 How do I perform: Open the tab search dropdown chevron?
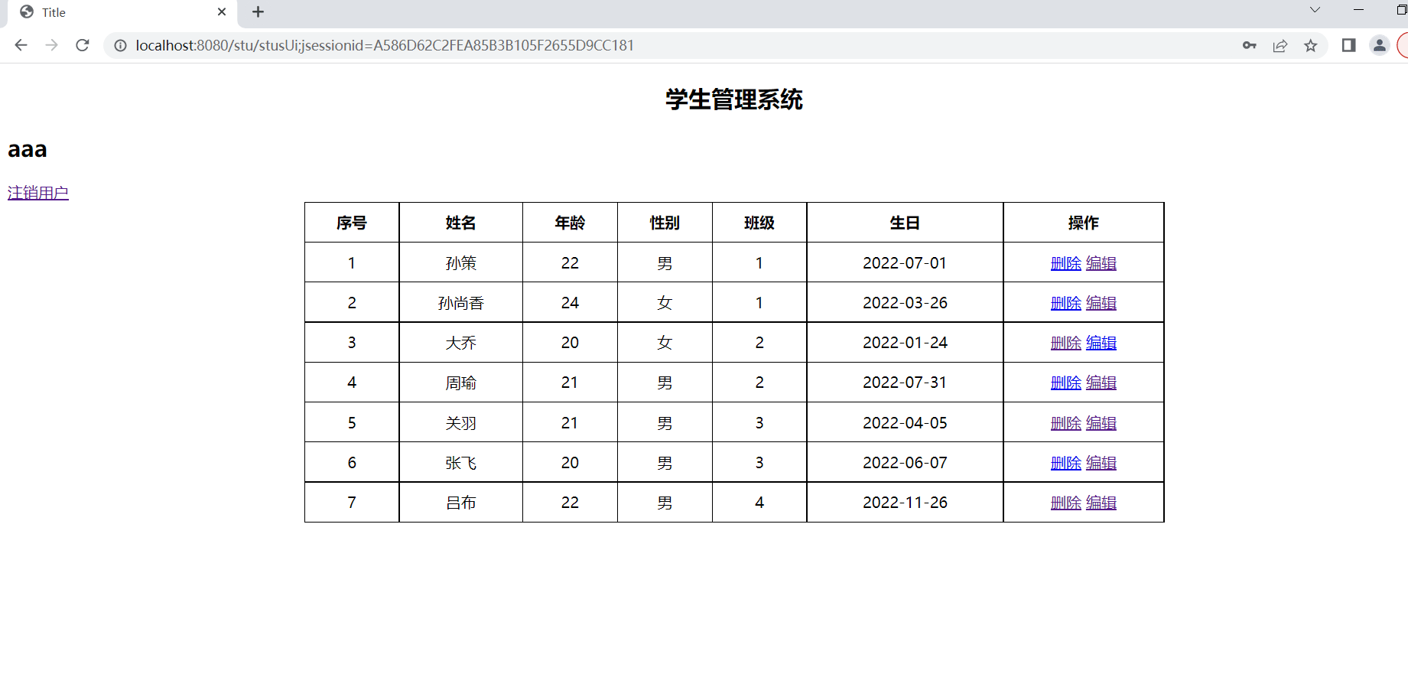click(1315, 10)
